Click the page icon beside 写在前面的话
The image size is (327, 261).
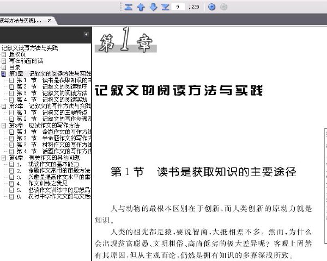click(x=4, y=61)
